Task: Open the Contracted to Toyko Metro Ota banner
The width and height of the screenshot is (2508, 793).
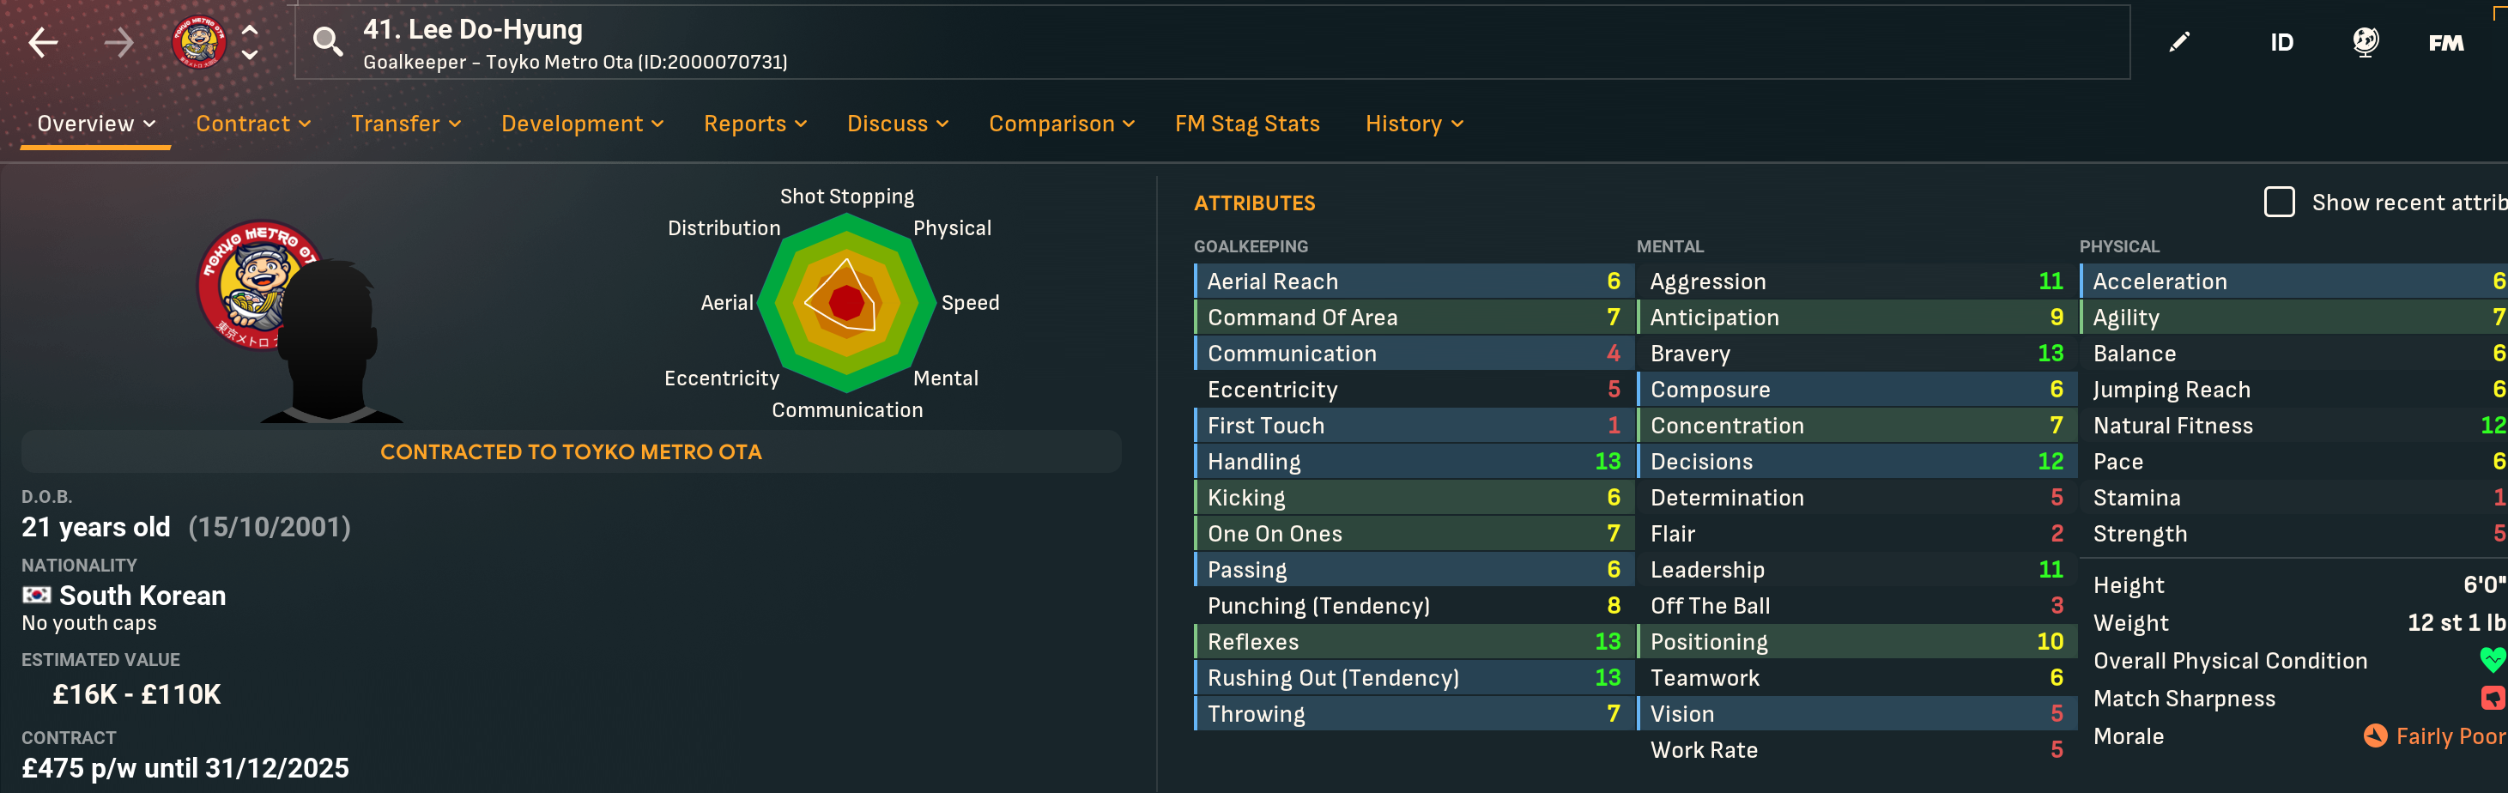Action: [x=572, y=451]
